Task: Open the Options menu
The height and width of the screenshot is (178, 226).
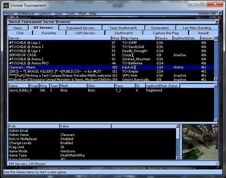Action: pos(45,14)
